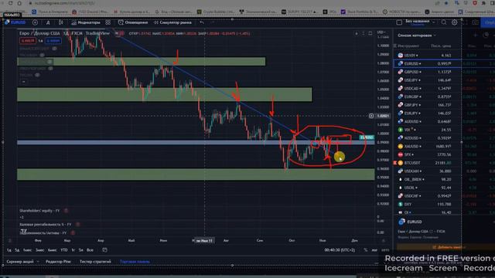Set chart range to 3мес
495x278 pixels.
pos(39,250)
